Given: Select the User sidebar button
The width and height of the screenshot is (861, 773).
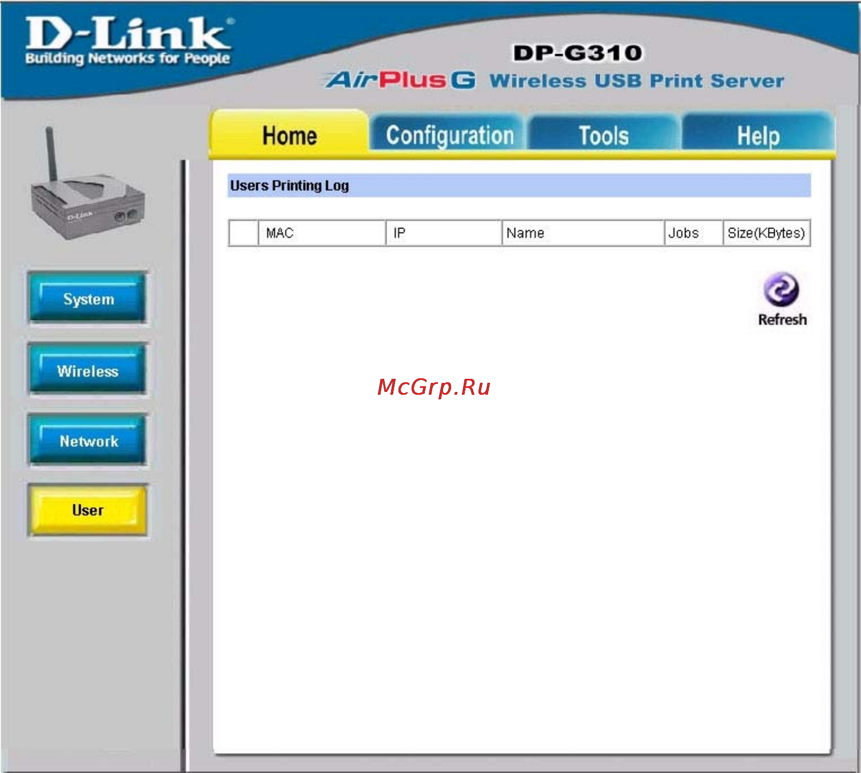Looking at the screenshot, I should pyautogui.click(x=88, y=510).
